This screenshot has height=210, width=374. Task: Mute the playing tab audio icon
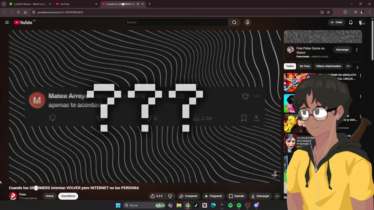coord(138,4)
